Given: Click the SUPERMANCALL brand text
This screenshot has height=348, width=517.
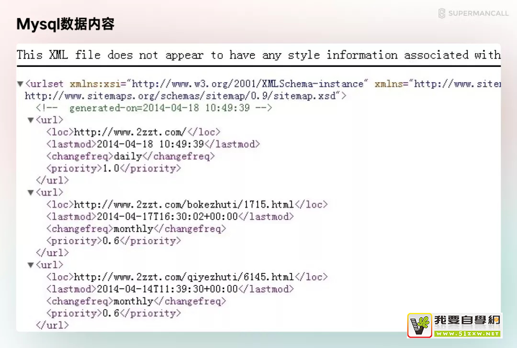Looking at the screenshot, I should [478, 13].
